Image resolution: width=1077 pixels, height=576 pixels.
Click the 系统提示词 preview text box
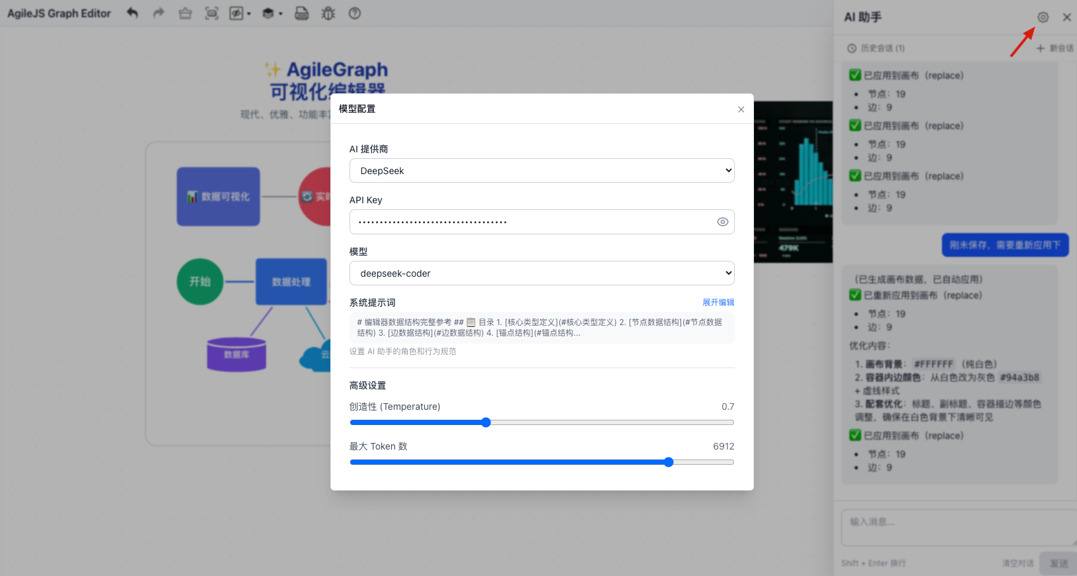point(542,328)
